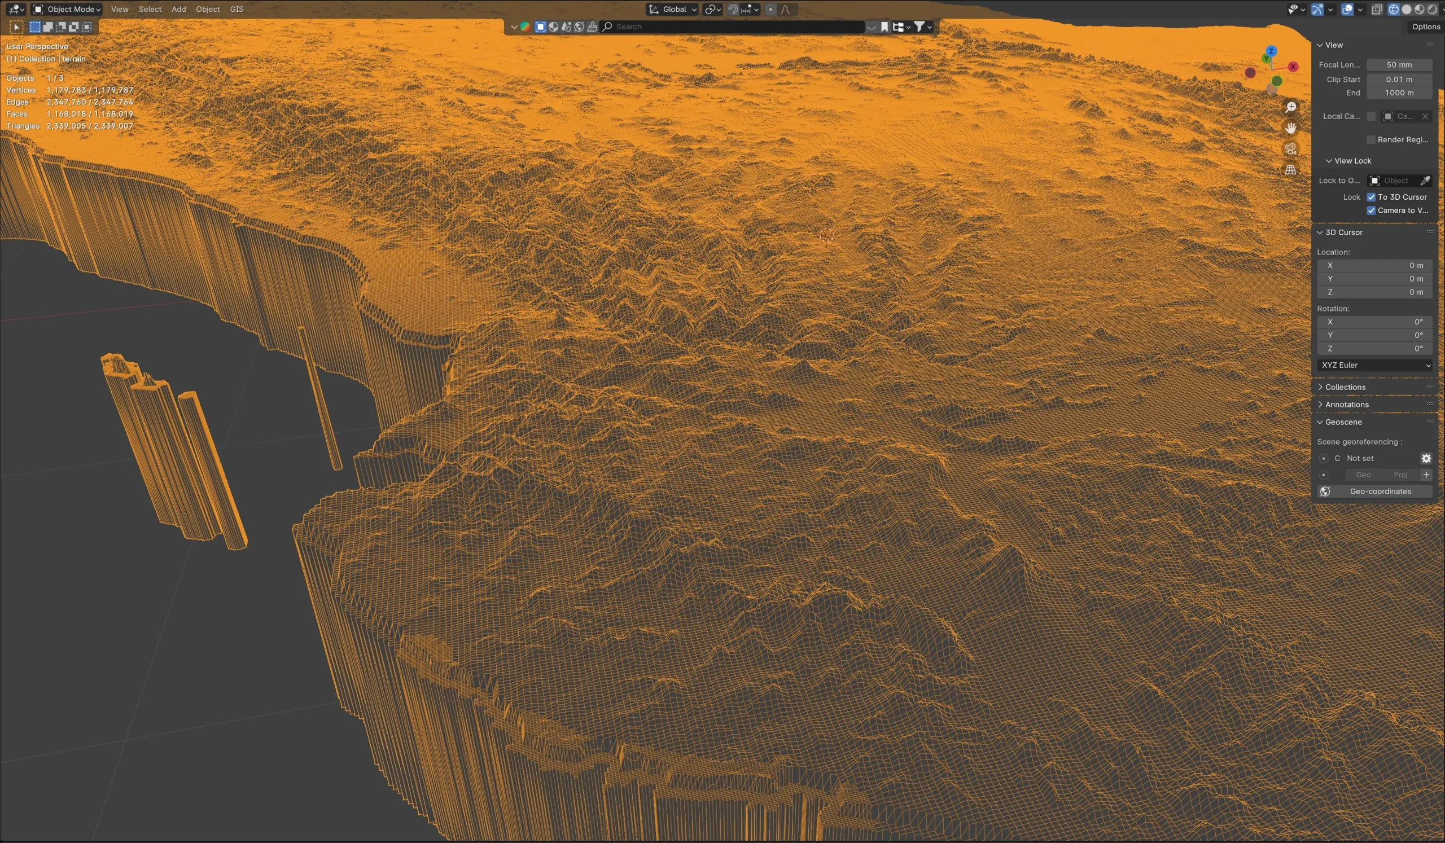Toggle camera view with camera icon
Viewport: 1445px width, 843px height.
point(1290,149)
